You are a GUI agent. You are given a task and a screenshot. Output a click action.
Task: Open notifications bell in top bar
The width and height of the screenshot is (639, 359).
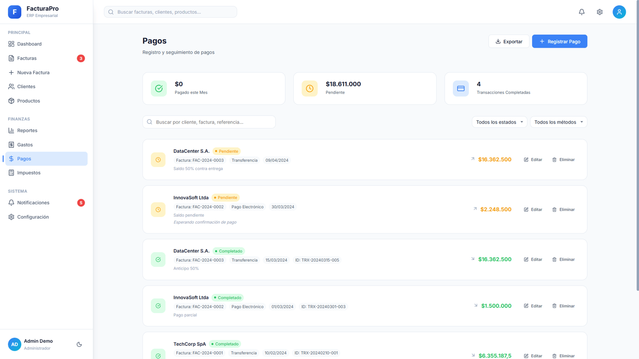click(x=581, y=12)
